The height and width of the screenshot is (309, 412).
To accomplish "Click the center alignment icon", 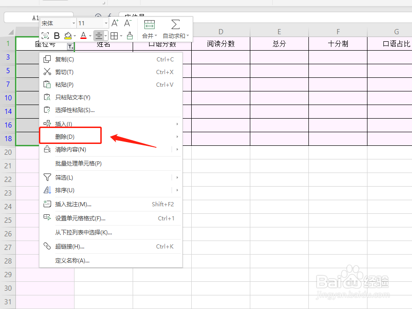I will click(99, 36).
